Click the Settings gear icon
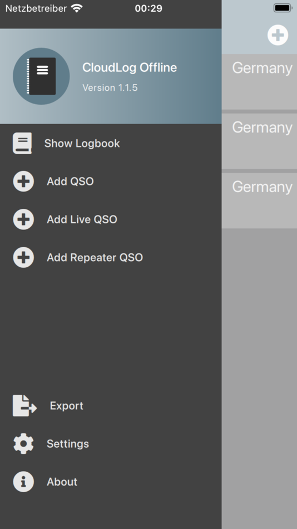 coord(23,444)
